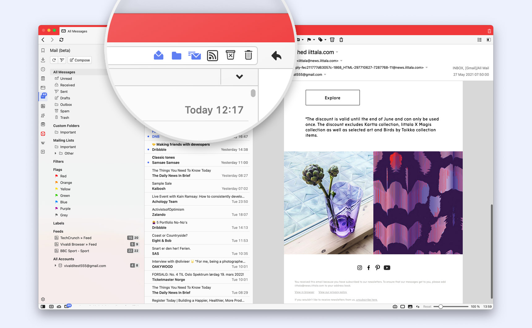Click the Compose button
The image size is (532, 328).
click(x=80, y=60)
